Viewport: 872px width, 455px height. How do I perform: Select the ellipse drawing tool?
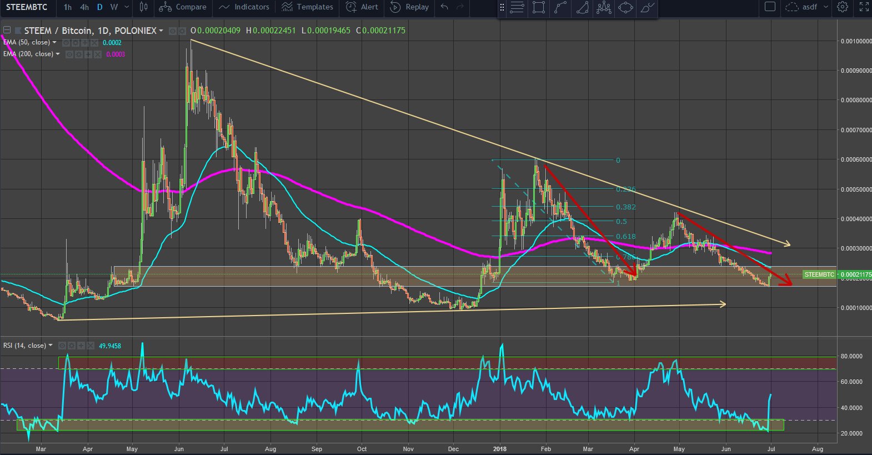pyautogui.click(x=625, y=8)
